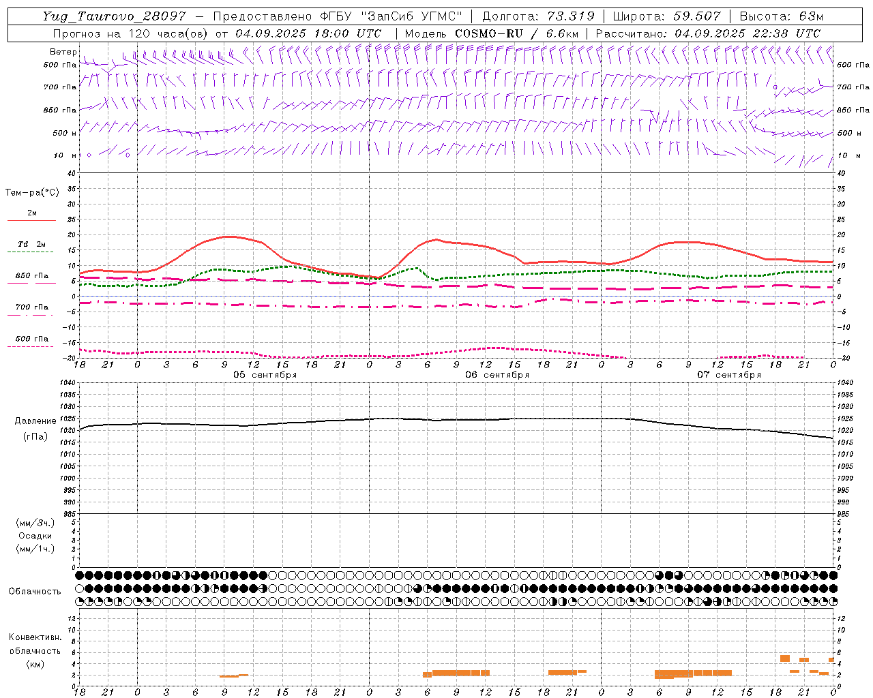Screen dimensions: 873x698
Task: Click '700 гПа' wind label on right axis
Action: (853, 87)
